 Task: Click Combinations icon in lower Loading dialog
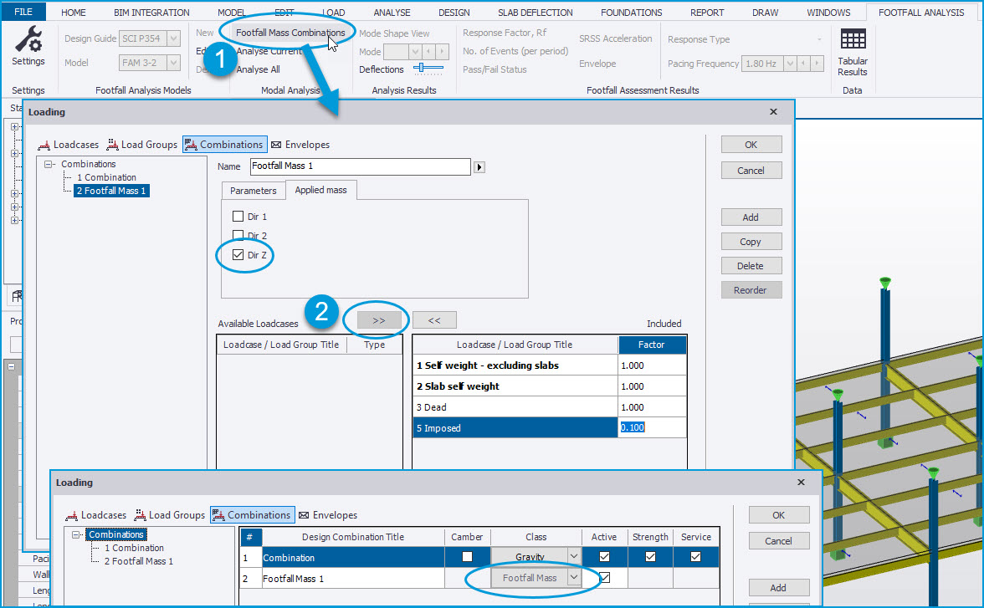click(x=218, y=515)
